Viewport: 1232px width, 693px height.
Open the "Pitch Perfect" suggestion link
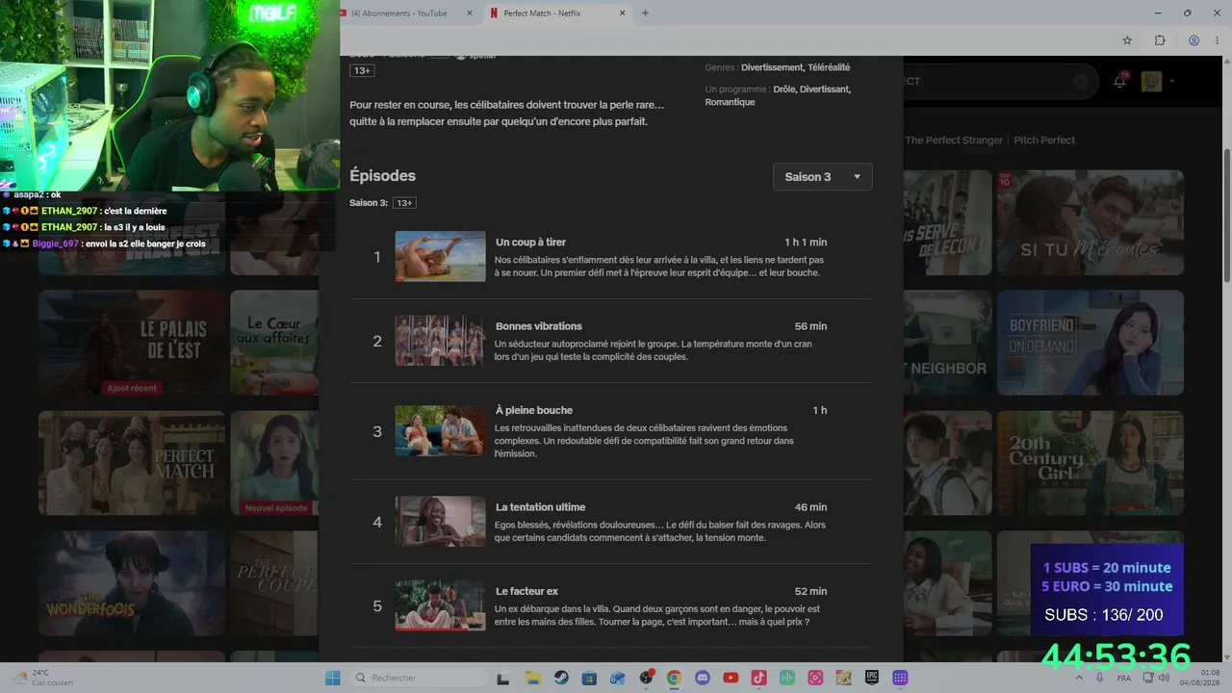pyautogui.click(x=1044, y=141)
